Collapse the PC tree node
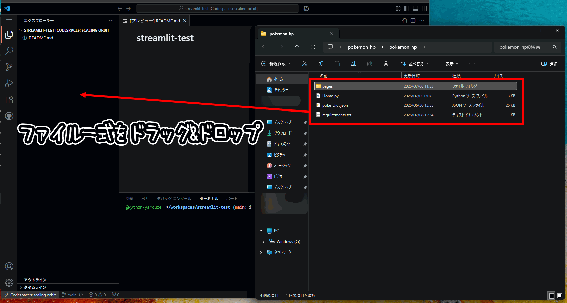This screenshot has height=303, width=567. (x=261, y=231)
